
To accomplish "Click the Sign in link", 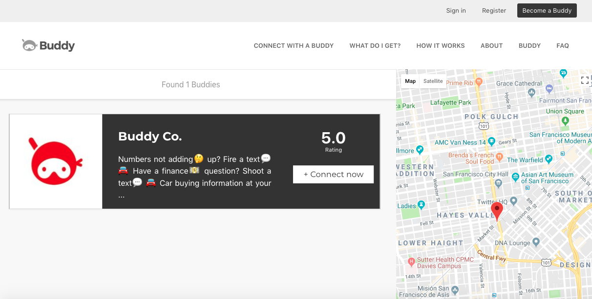I will 456,10.
